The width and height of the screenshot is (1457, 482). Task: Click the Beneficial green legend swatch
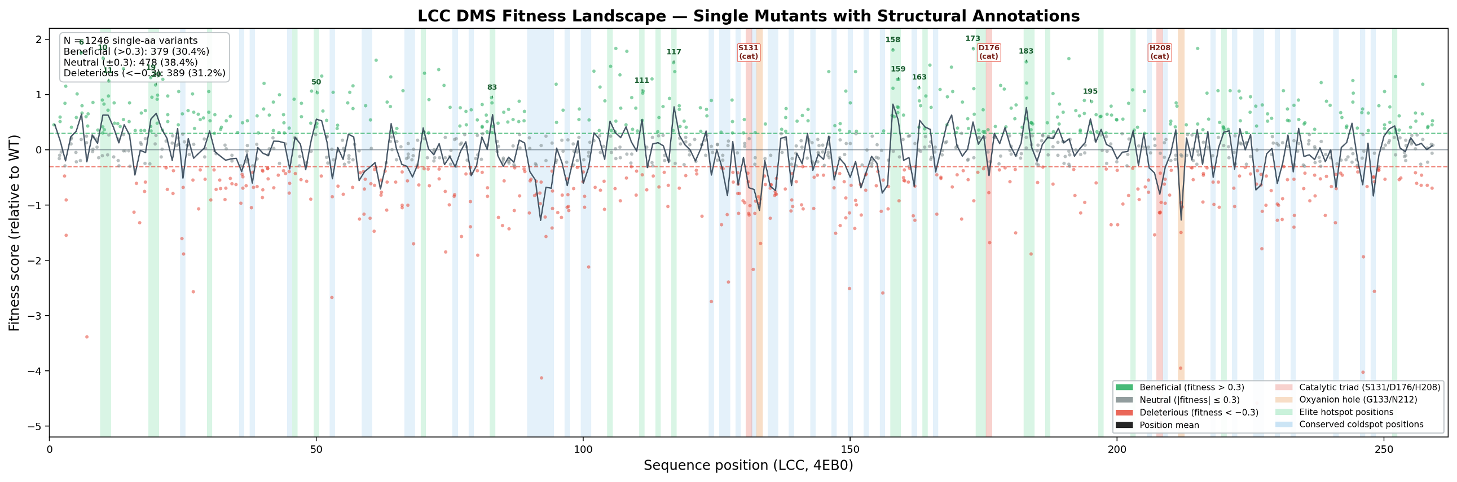[1124, 387]
